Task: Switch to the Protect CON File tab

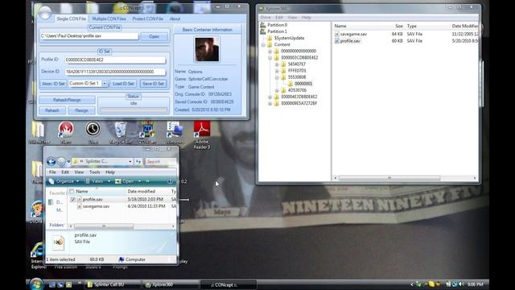Action: tap(147, 19)
